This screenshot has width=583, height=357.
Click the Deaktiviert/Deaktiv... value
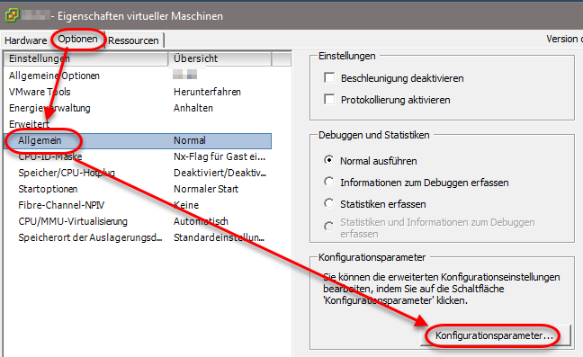point(220,173)
